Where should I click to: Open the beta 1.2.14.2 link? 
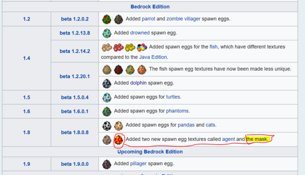click(75, 51)
